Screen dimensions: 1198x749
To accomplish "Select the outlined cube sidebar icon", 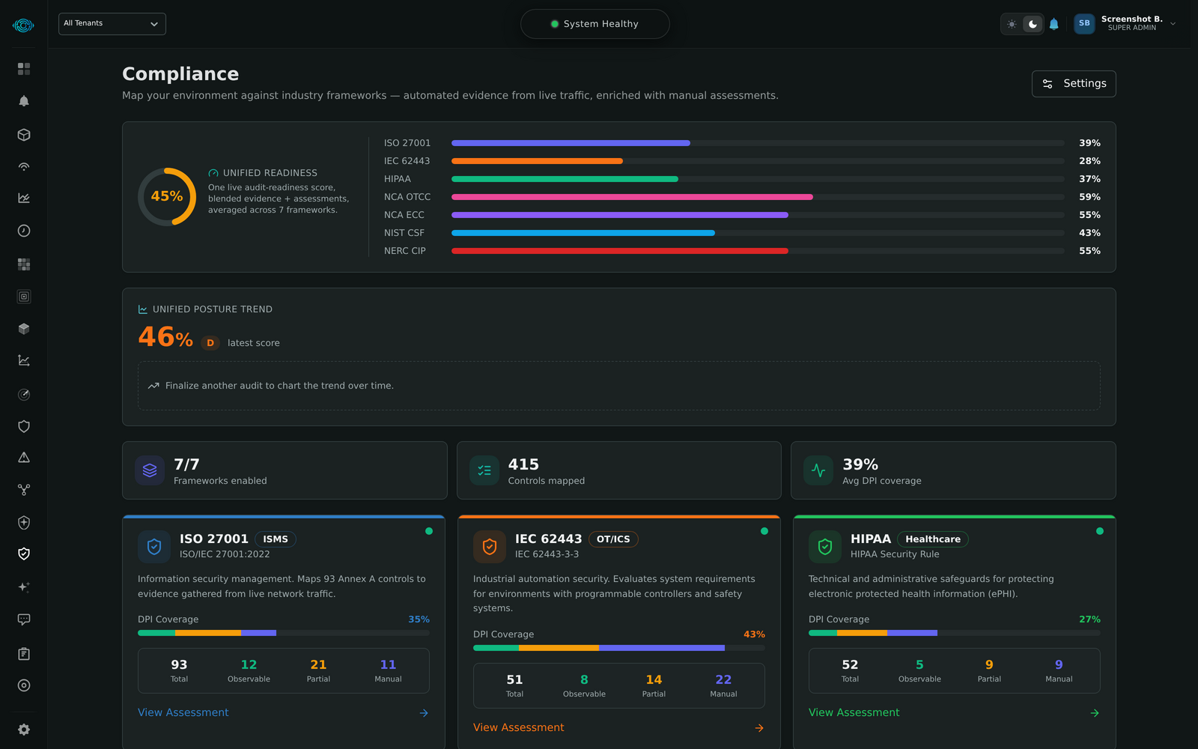I will click(24, 135).
